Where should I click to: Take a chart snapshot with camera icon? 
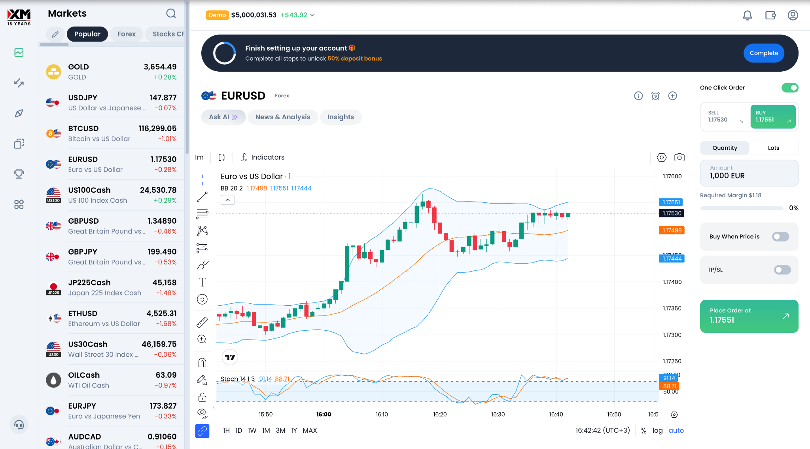point(679,157)
